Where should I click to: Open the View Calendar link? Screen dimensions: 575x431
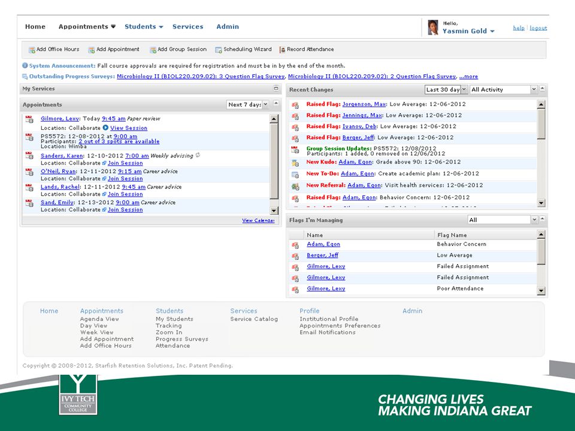coord(258,220)
